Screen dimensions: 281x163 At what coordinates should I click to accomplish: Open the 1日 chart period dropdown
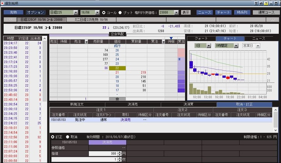click(208, 46)
